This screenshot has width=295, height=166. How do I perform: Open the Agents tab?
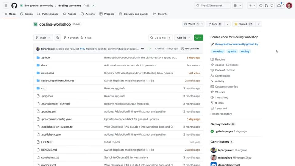coord(69,14)
